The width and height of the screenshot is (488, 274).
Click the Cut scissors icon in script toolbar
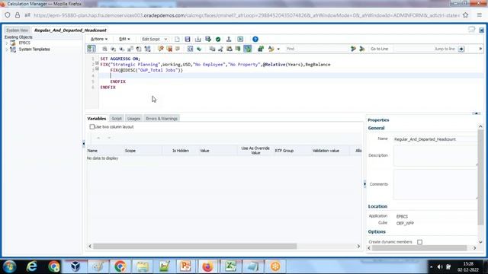tap(220, 49)
